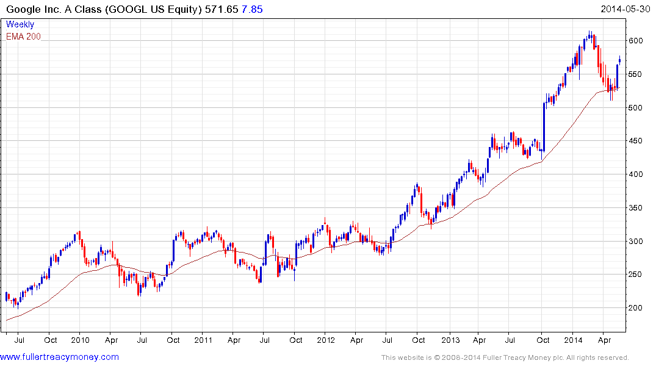The width and height of the screenshot is (656, 366).
Task: Click the 250 price axis label
Action: (635, 274)
